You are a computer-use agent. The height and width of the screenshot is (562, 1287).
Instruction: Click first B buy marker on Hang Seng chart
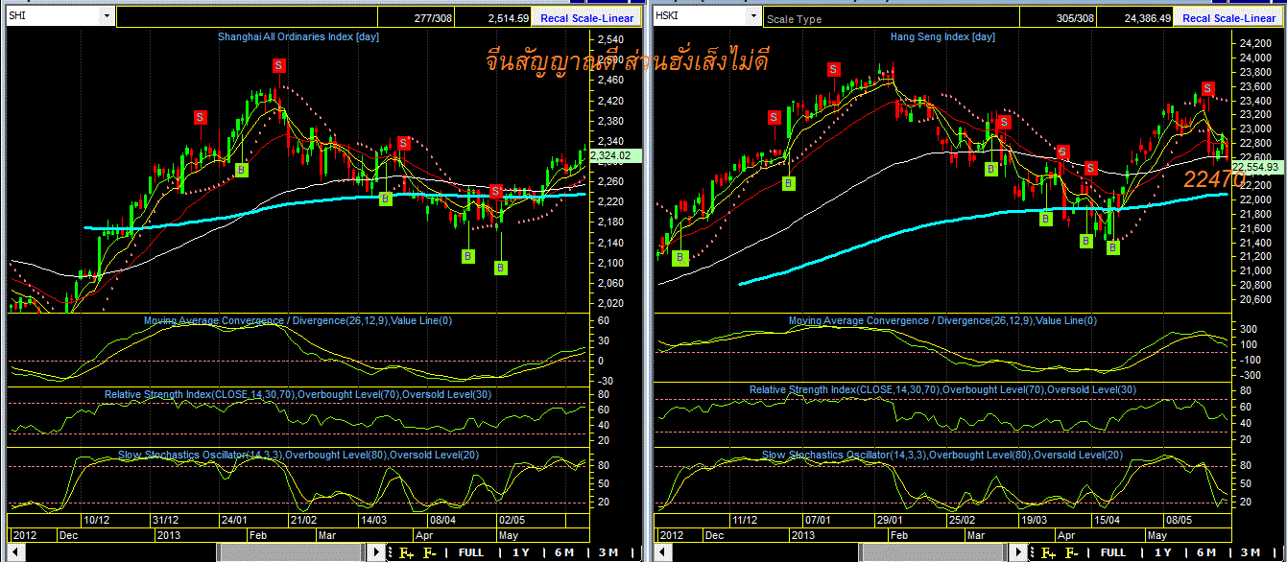click(x=680, y=257)
